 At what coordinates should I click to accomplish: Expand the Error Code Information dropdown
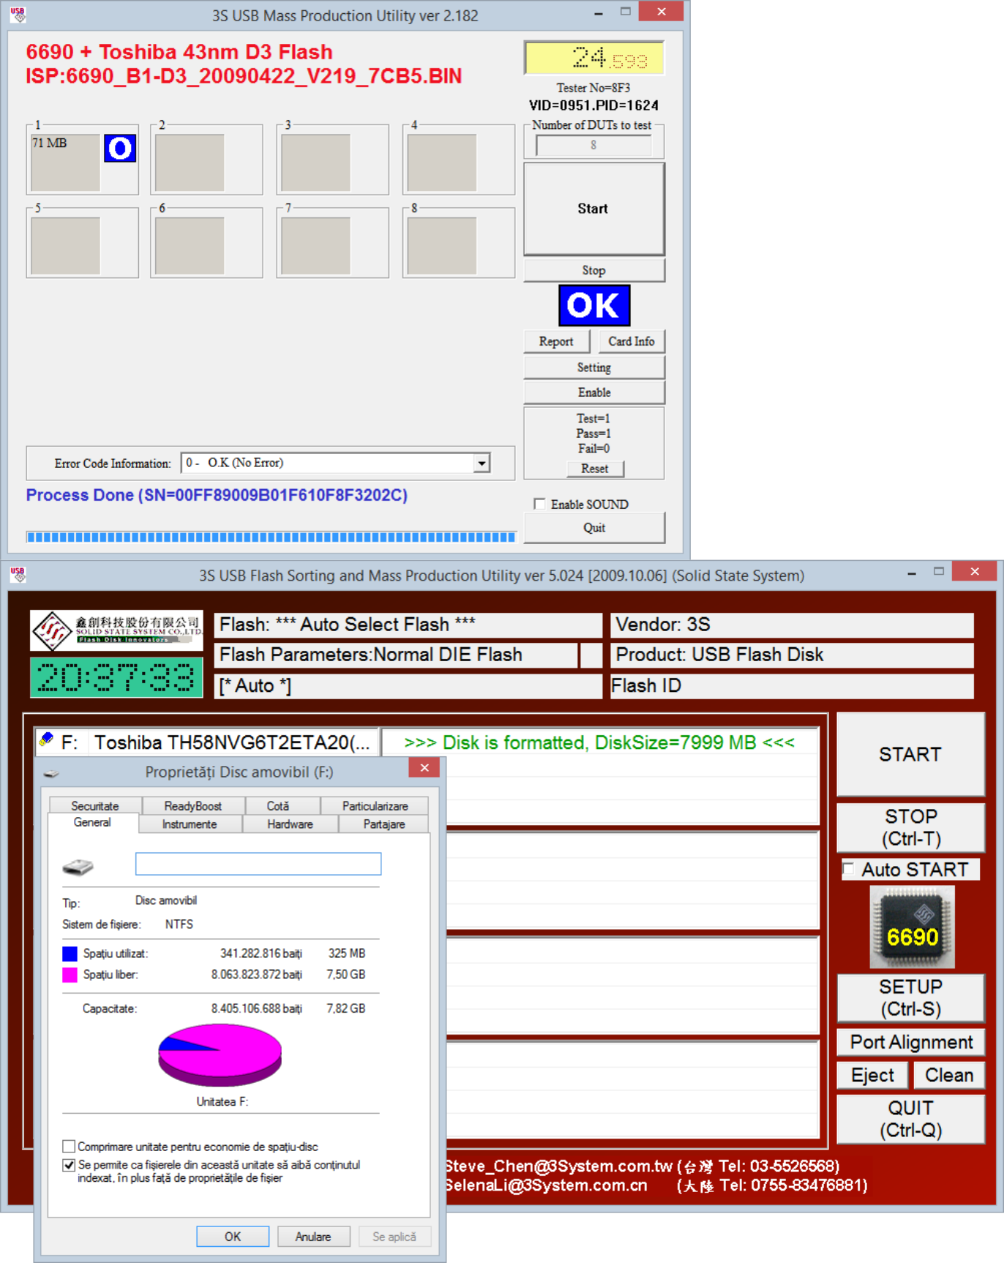(x=482, y=463)
